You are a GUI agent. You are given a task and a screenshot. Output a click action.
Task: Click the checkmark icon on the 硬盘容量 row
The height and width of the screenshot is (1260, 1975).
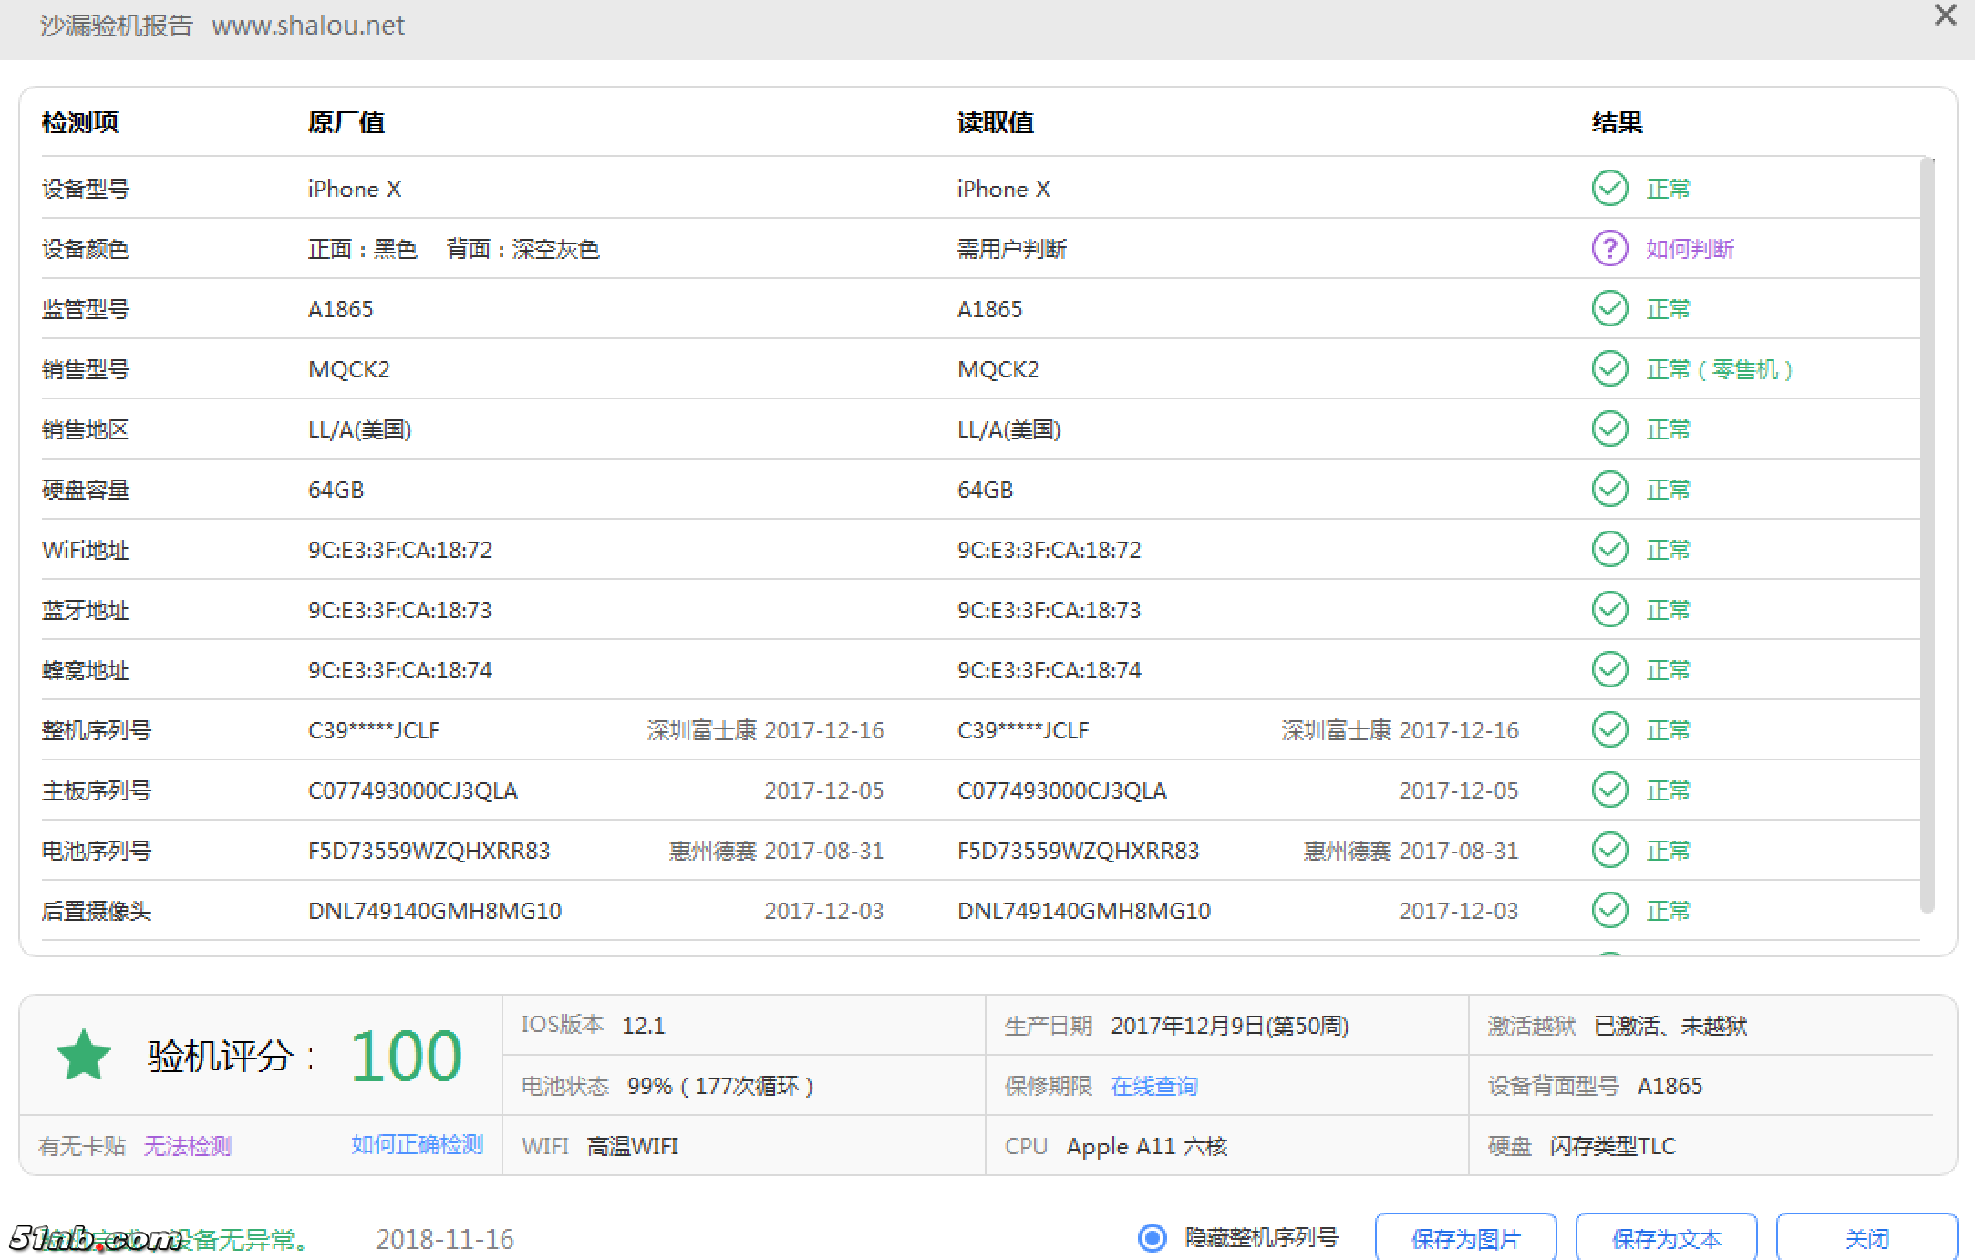(1610, 489)
